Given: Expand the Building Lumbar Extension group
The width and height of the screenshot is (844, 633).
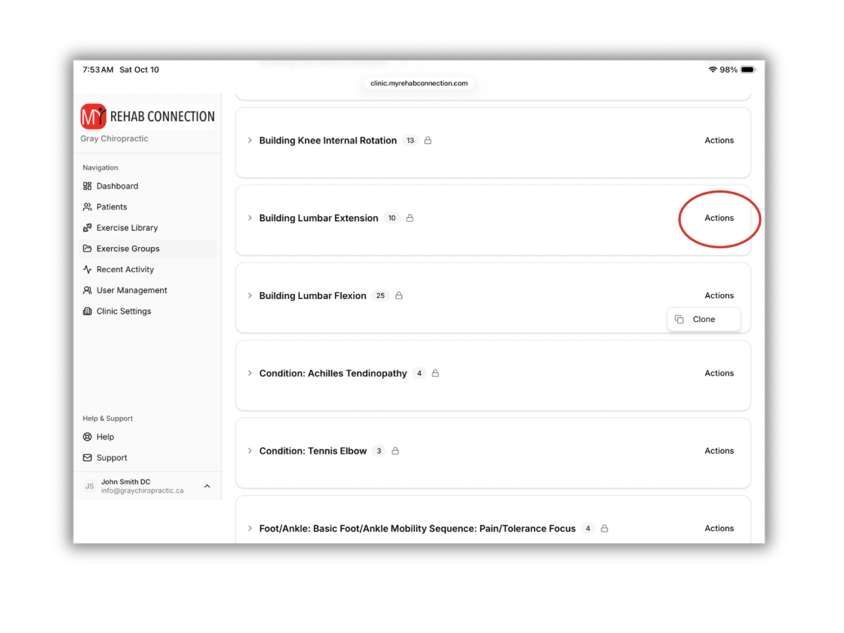Looking at the screenshot, I should 250,218.
